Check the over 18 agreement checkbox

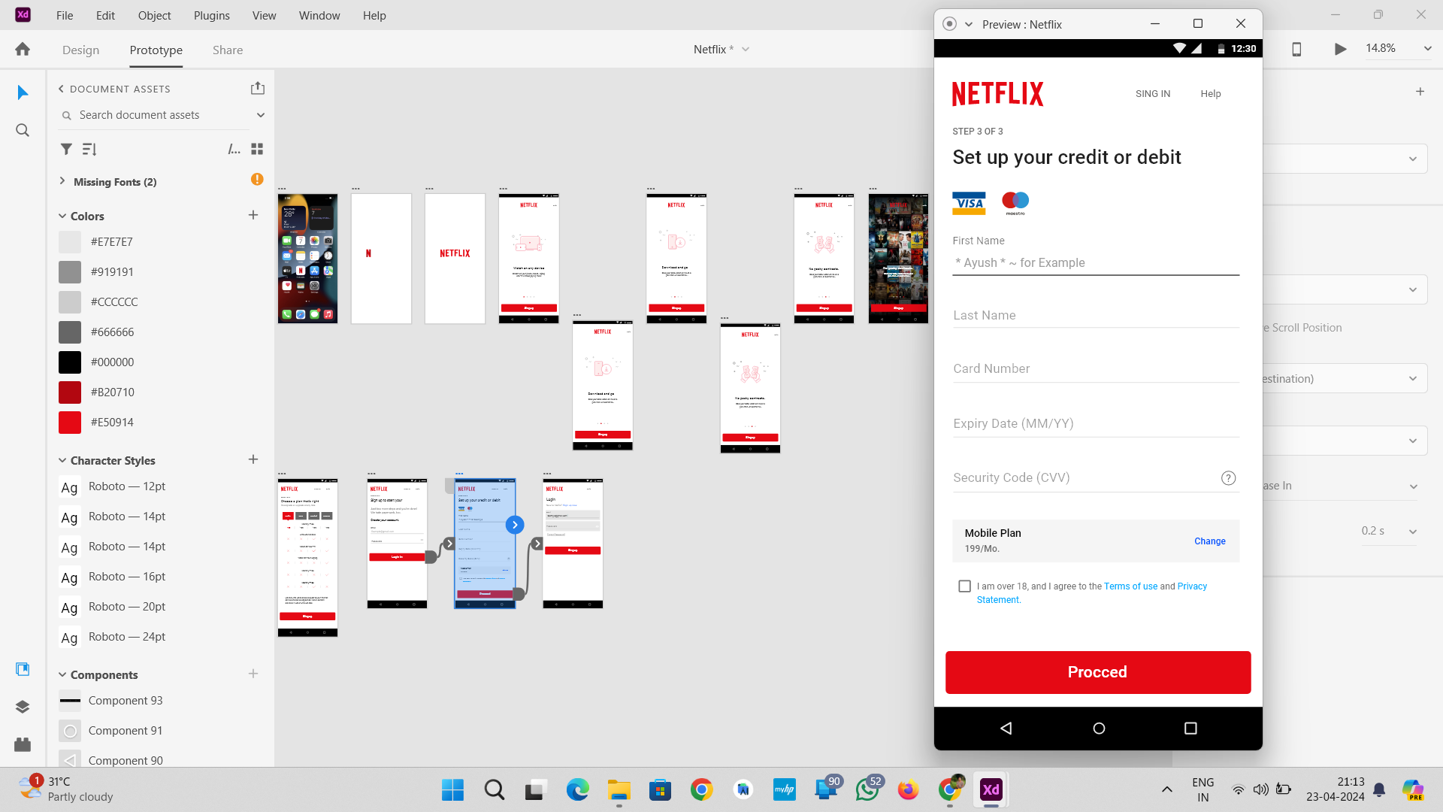pos(965,586)
